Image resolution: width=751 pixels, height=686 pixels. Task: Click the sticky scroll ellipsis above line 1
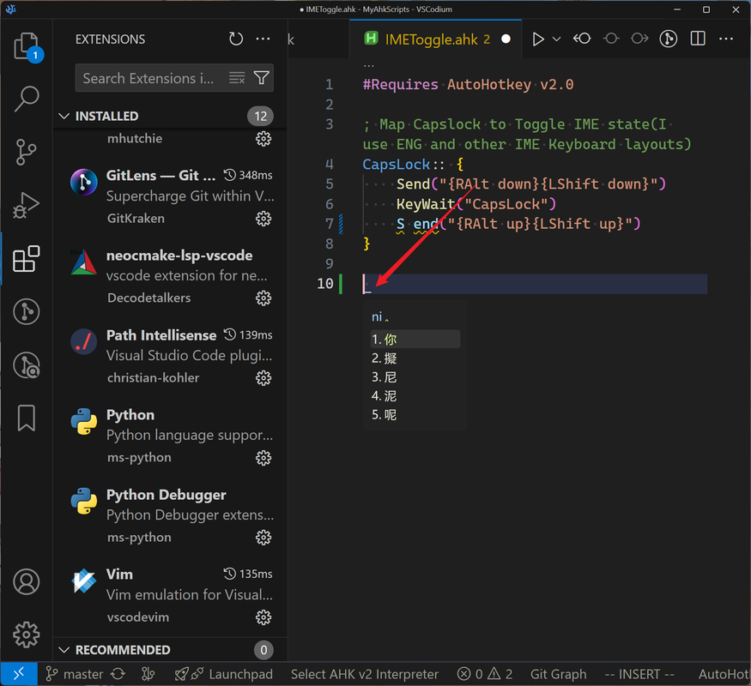tap(368, 66)
